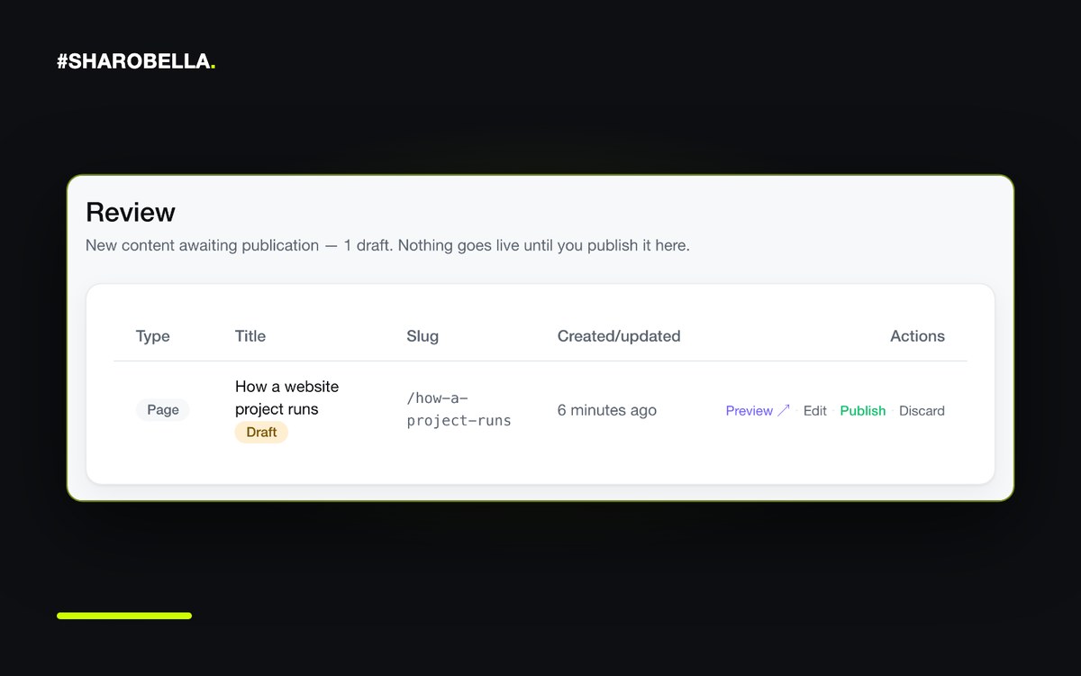Click the #SHAROBELLA logo
The height and width of the screenshot is (676, 1081).
click(x=136, y=62)
